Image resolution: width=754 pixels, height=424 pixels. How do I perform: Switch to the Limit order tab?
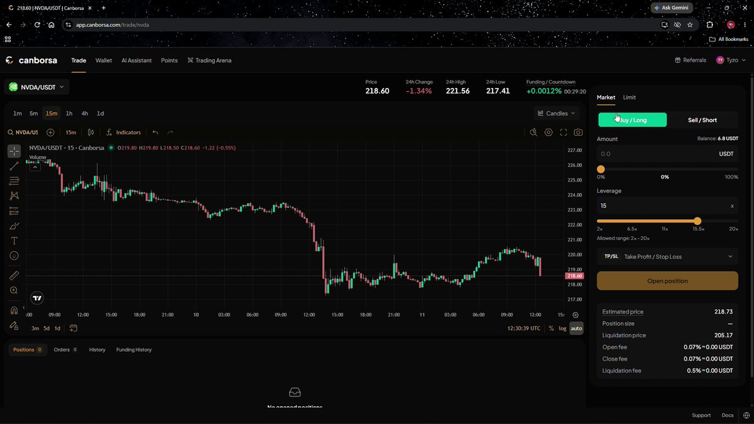(629, 97)
